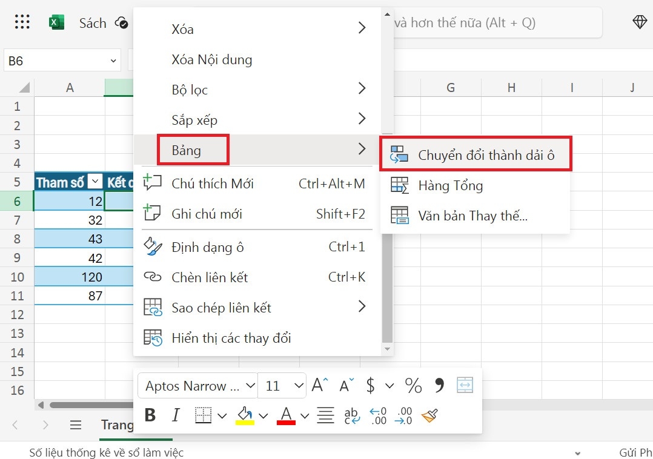Image resolution: width=653 pixels, height=459 pixels.
Task: Click the Show Changes icon
Action: [x=153, y=337]
